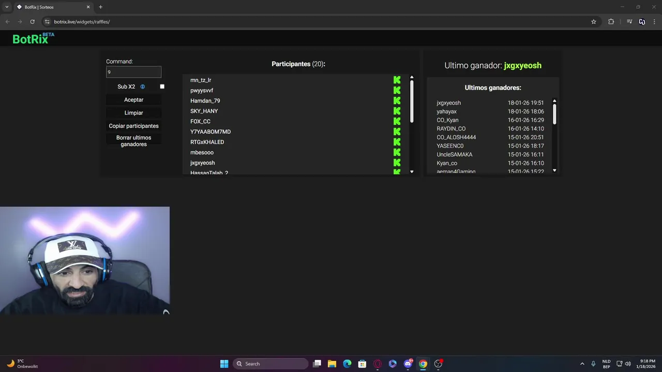The width and height of the screenshot is (662, 372).
Task: Click up arrow of participants scrollbar
Action: (412, 78)
